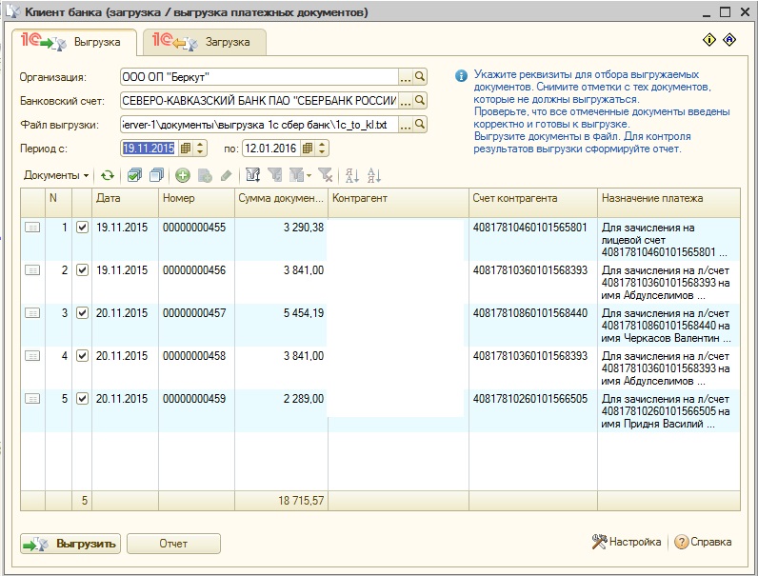Open the Документы dropdown menu
Viewport: 758px width, 576px height.
[x=56, y=175]
